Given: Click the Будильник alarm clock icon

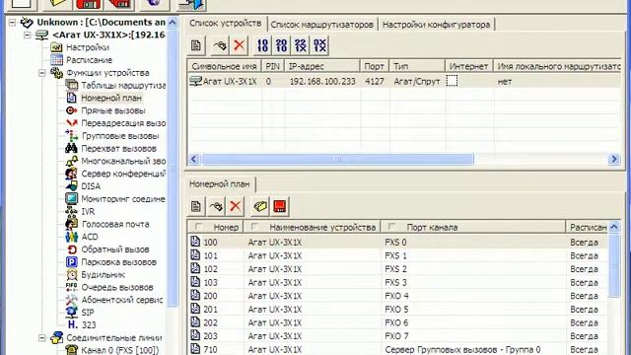Looking at the screenshot, I should click(x=71, y=274).
